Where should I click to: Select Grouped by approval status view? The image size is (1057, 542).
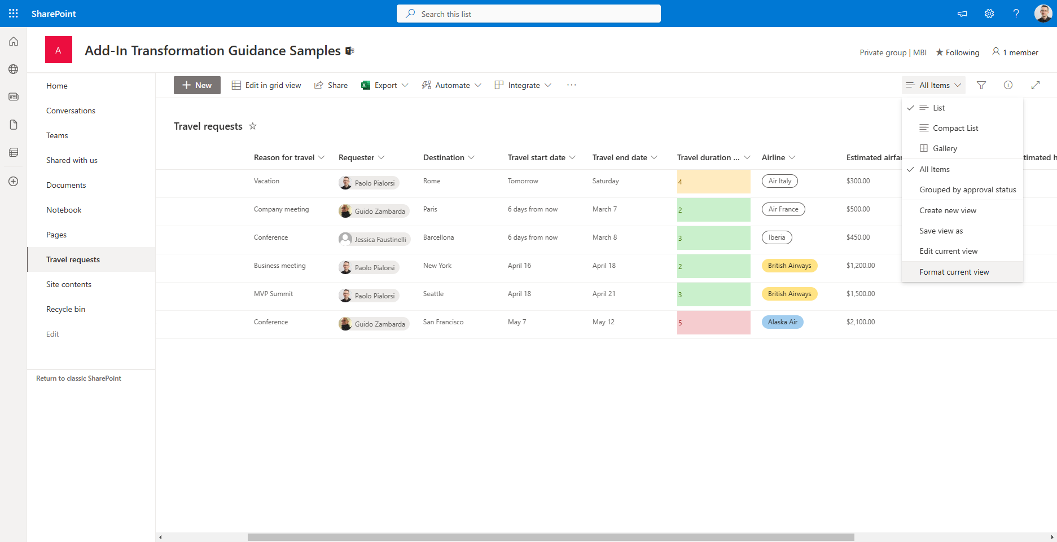pos(967,190)
